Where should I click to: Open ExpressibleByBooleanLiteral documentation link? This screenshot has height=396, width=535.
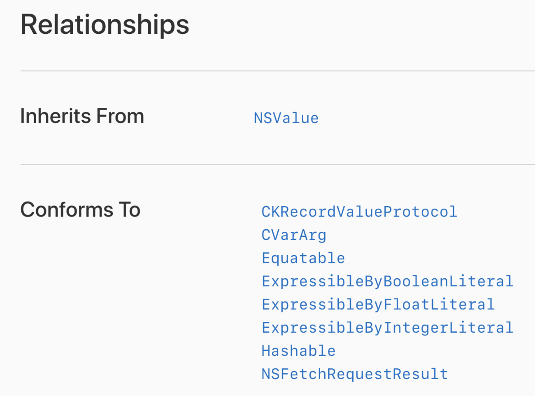coord(387,281)
